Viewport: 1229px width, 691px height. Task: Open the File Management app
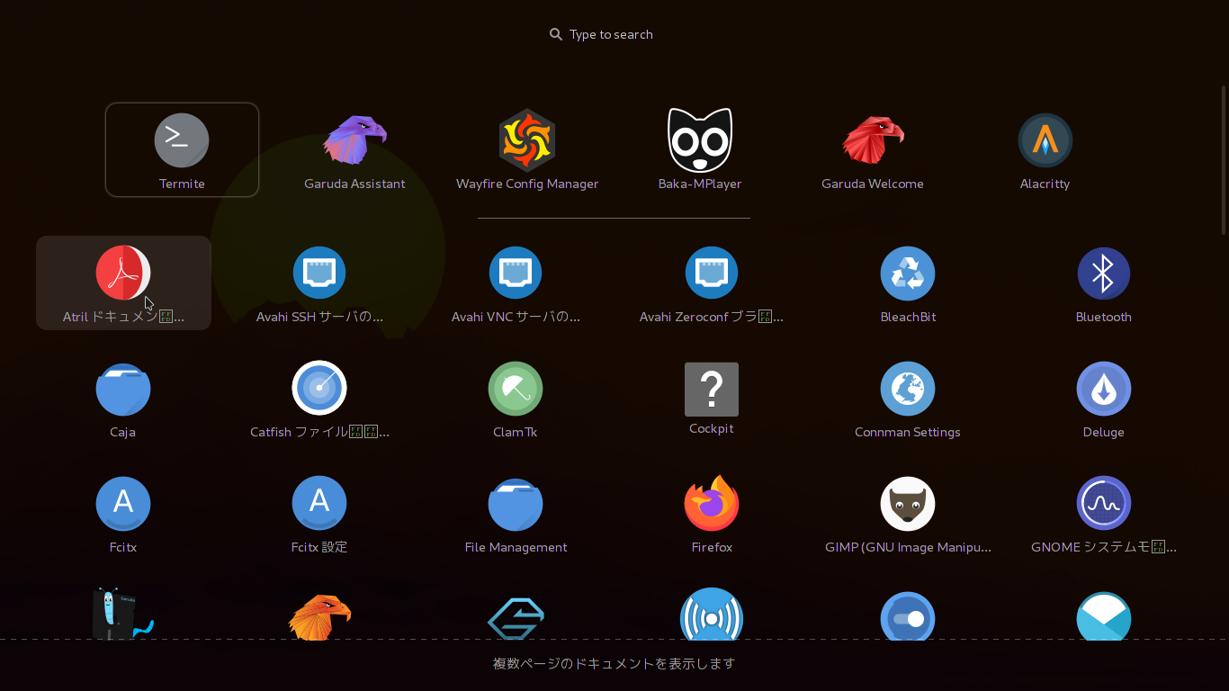coord(516,513)
